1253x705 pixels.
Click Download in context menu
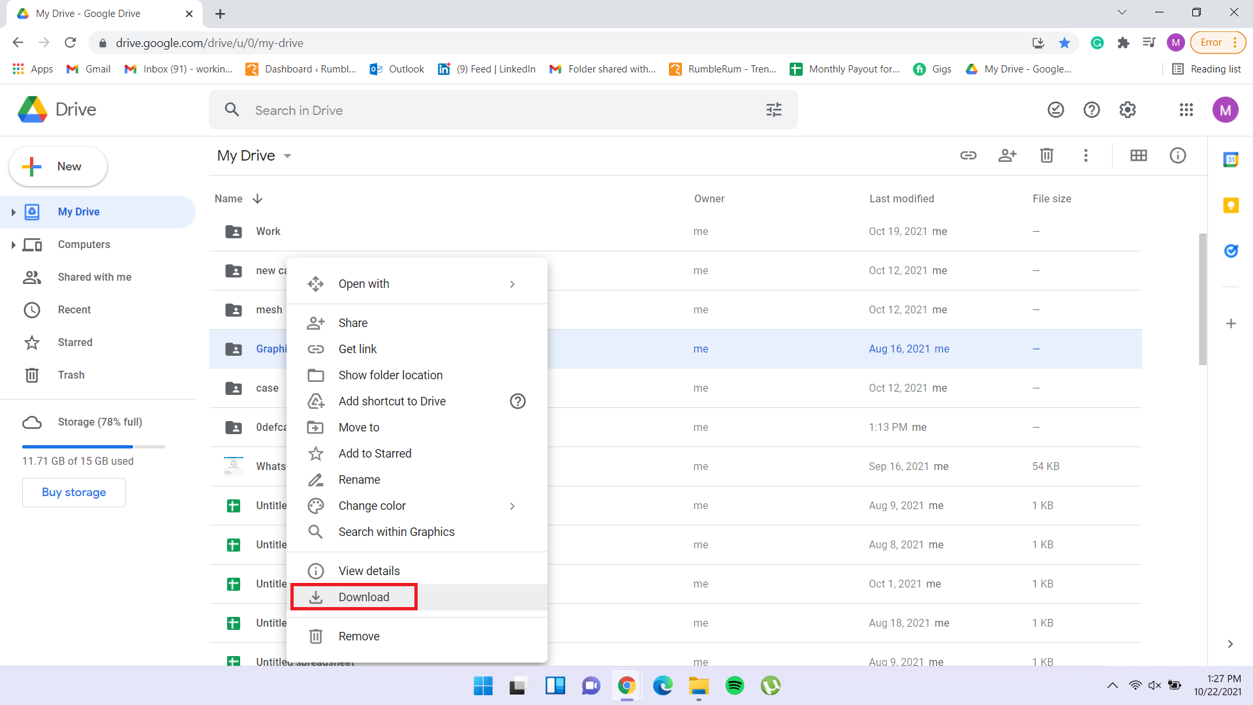point(417,597)
